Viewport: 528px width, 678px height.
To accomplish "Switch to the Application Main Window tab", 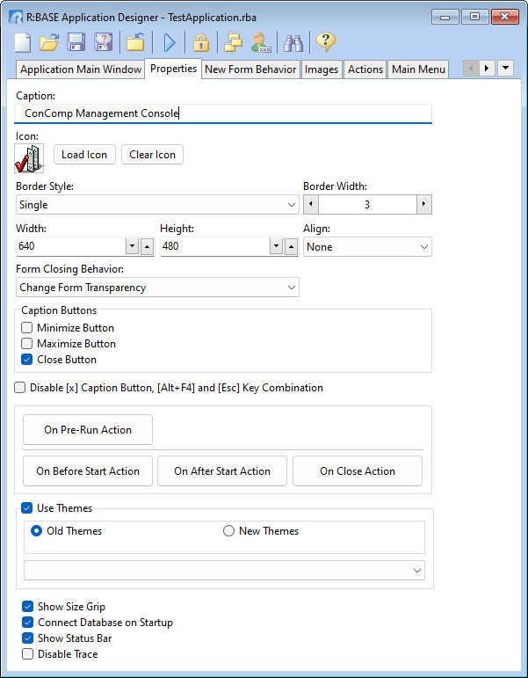I will (81, 69).
